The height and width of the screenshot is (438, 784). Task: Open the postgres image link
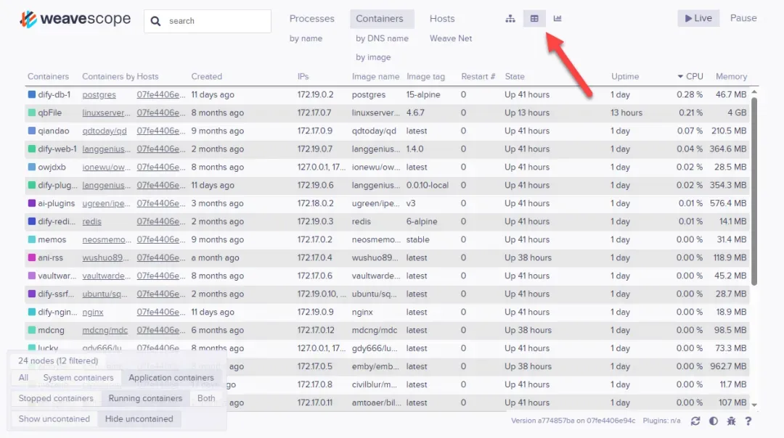[99, 94]
